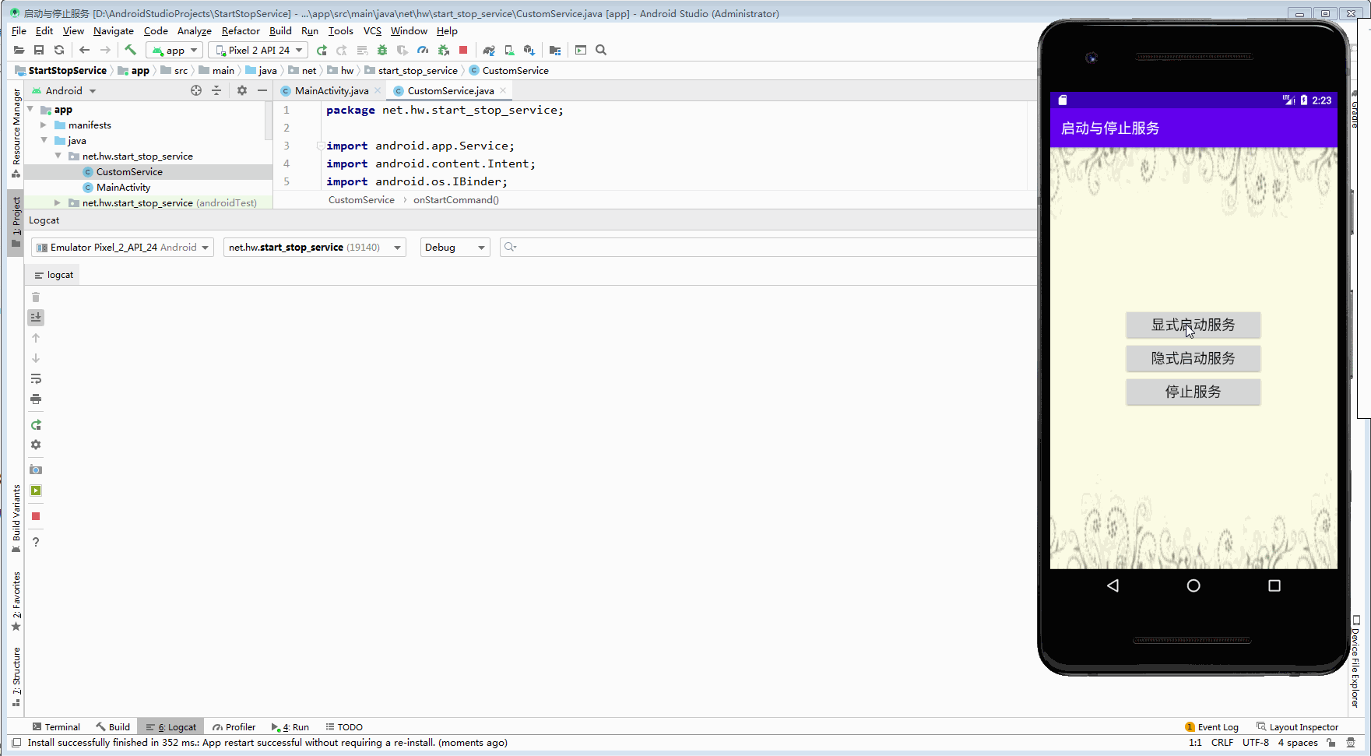Click the scroll-from-source target icon in Project panel
1371x756 pixels.
196,90
